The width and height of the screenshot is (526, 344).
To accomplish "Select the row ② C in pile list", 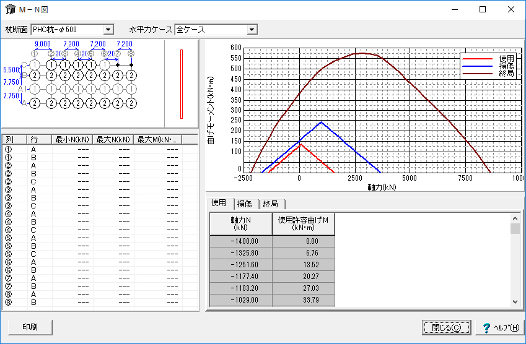I will tap(100, 181).
